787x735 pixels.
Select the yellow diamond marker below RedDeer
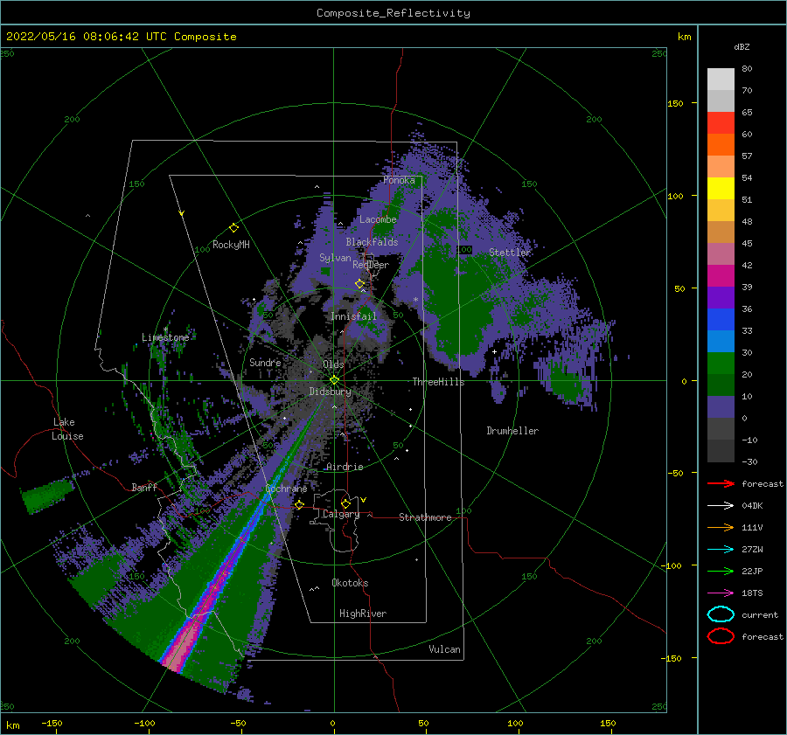(359, 284)
